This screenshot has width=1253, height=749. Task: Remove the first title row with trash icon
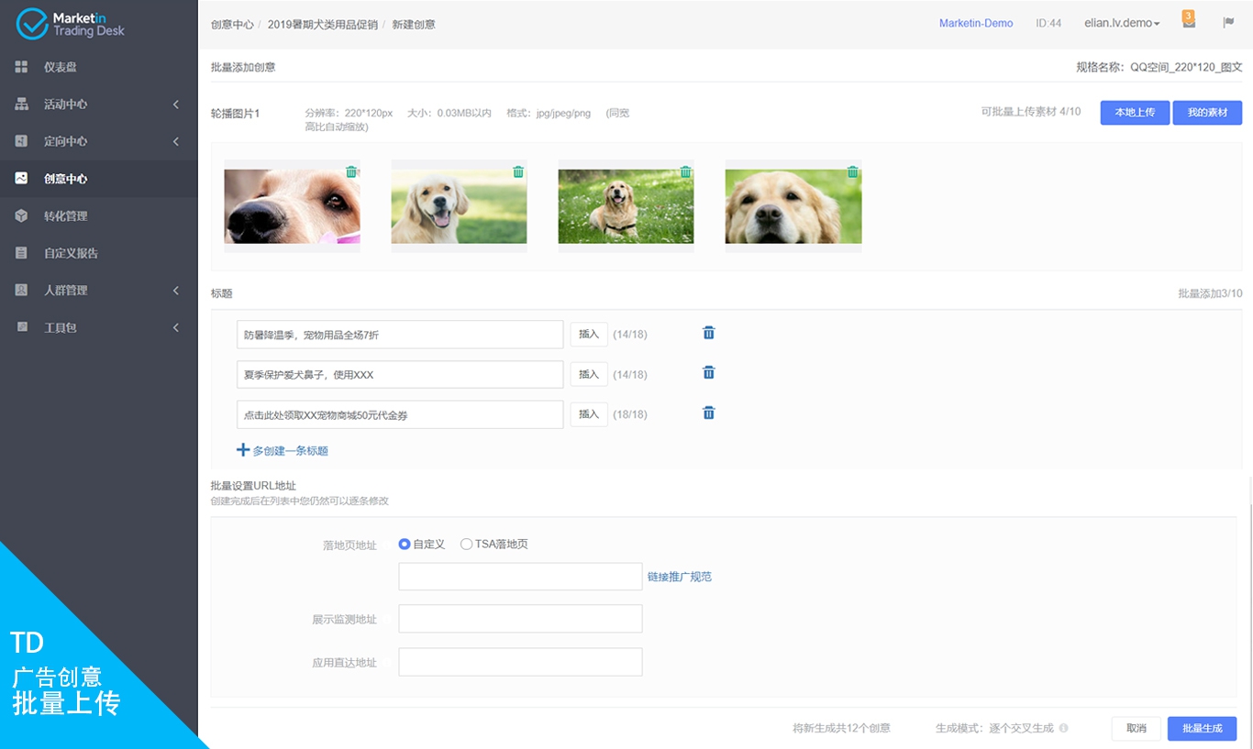(x=708, y=333)
